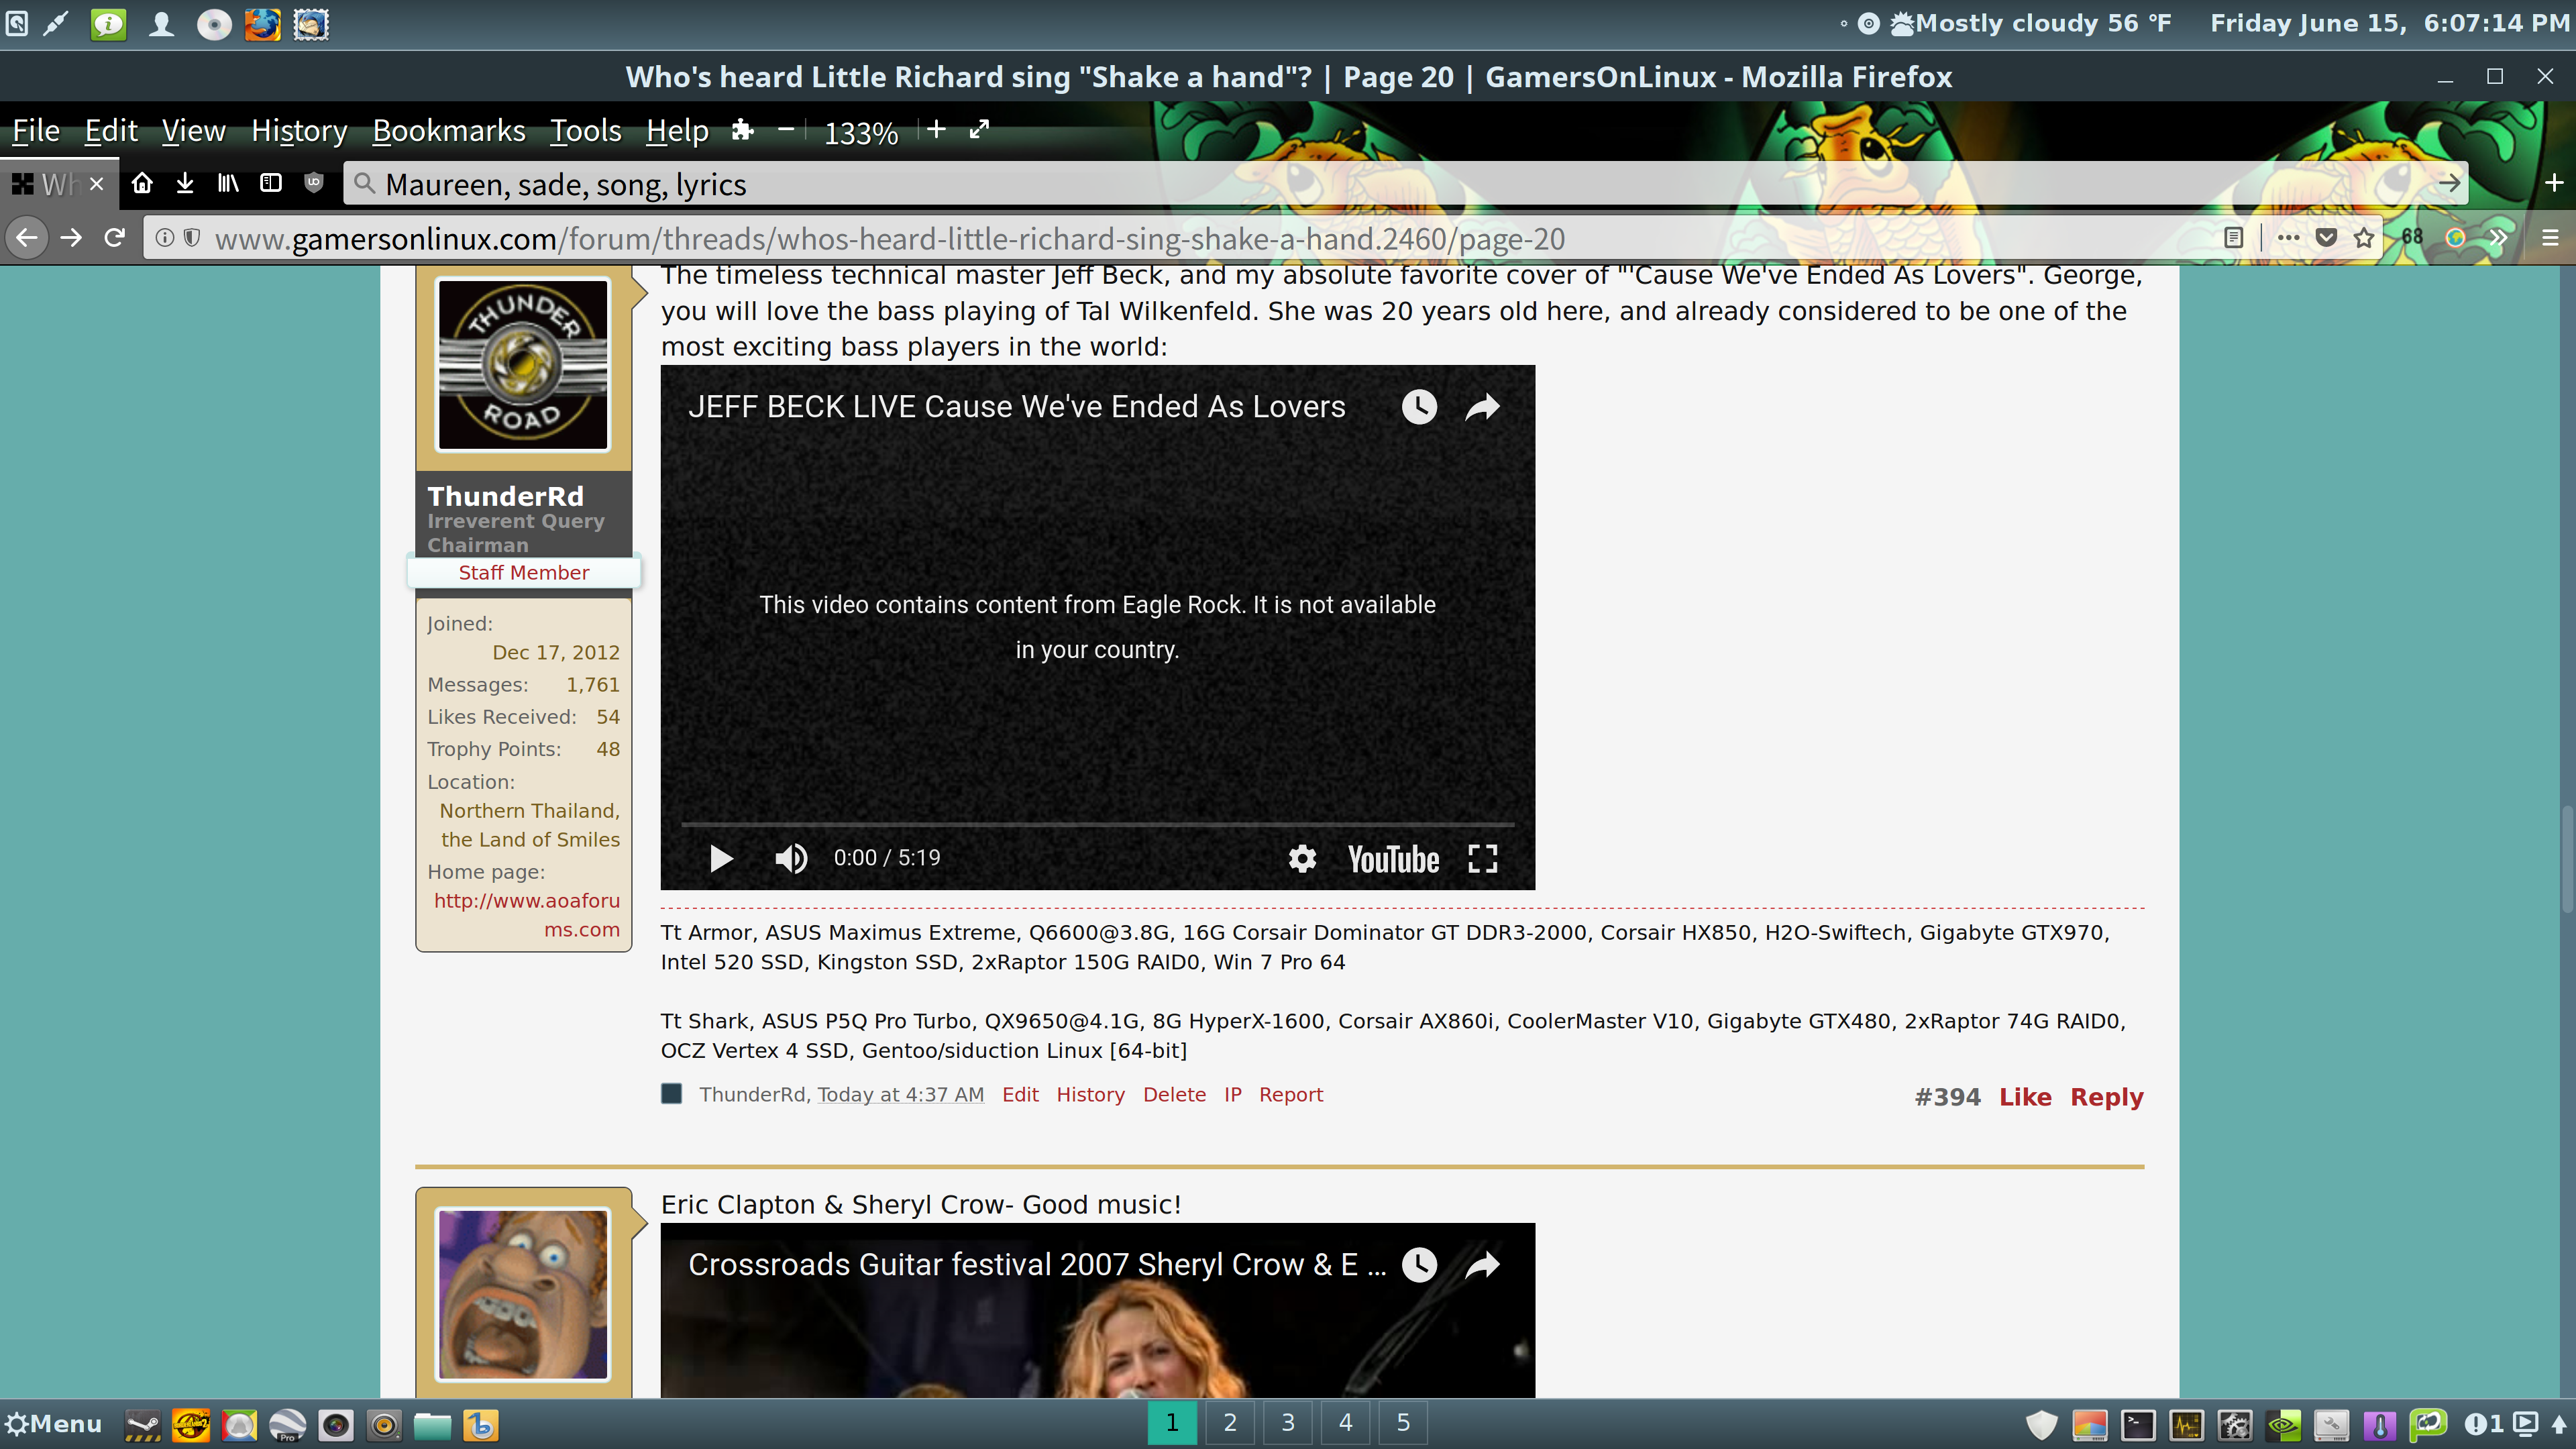Open the terminal icon in system tray
This screenshot has width=2576, height=1449.
2137,1424
